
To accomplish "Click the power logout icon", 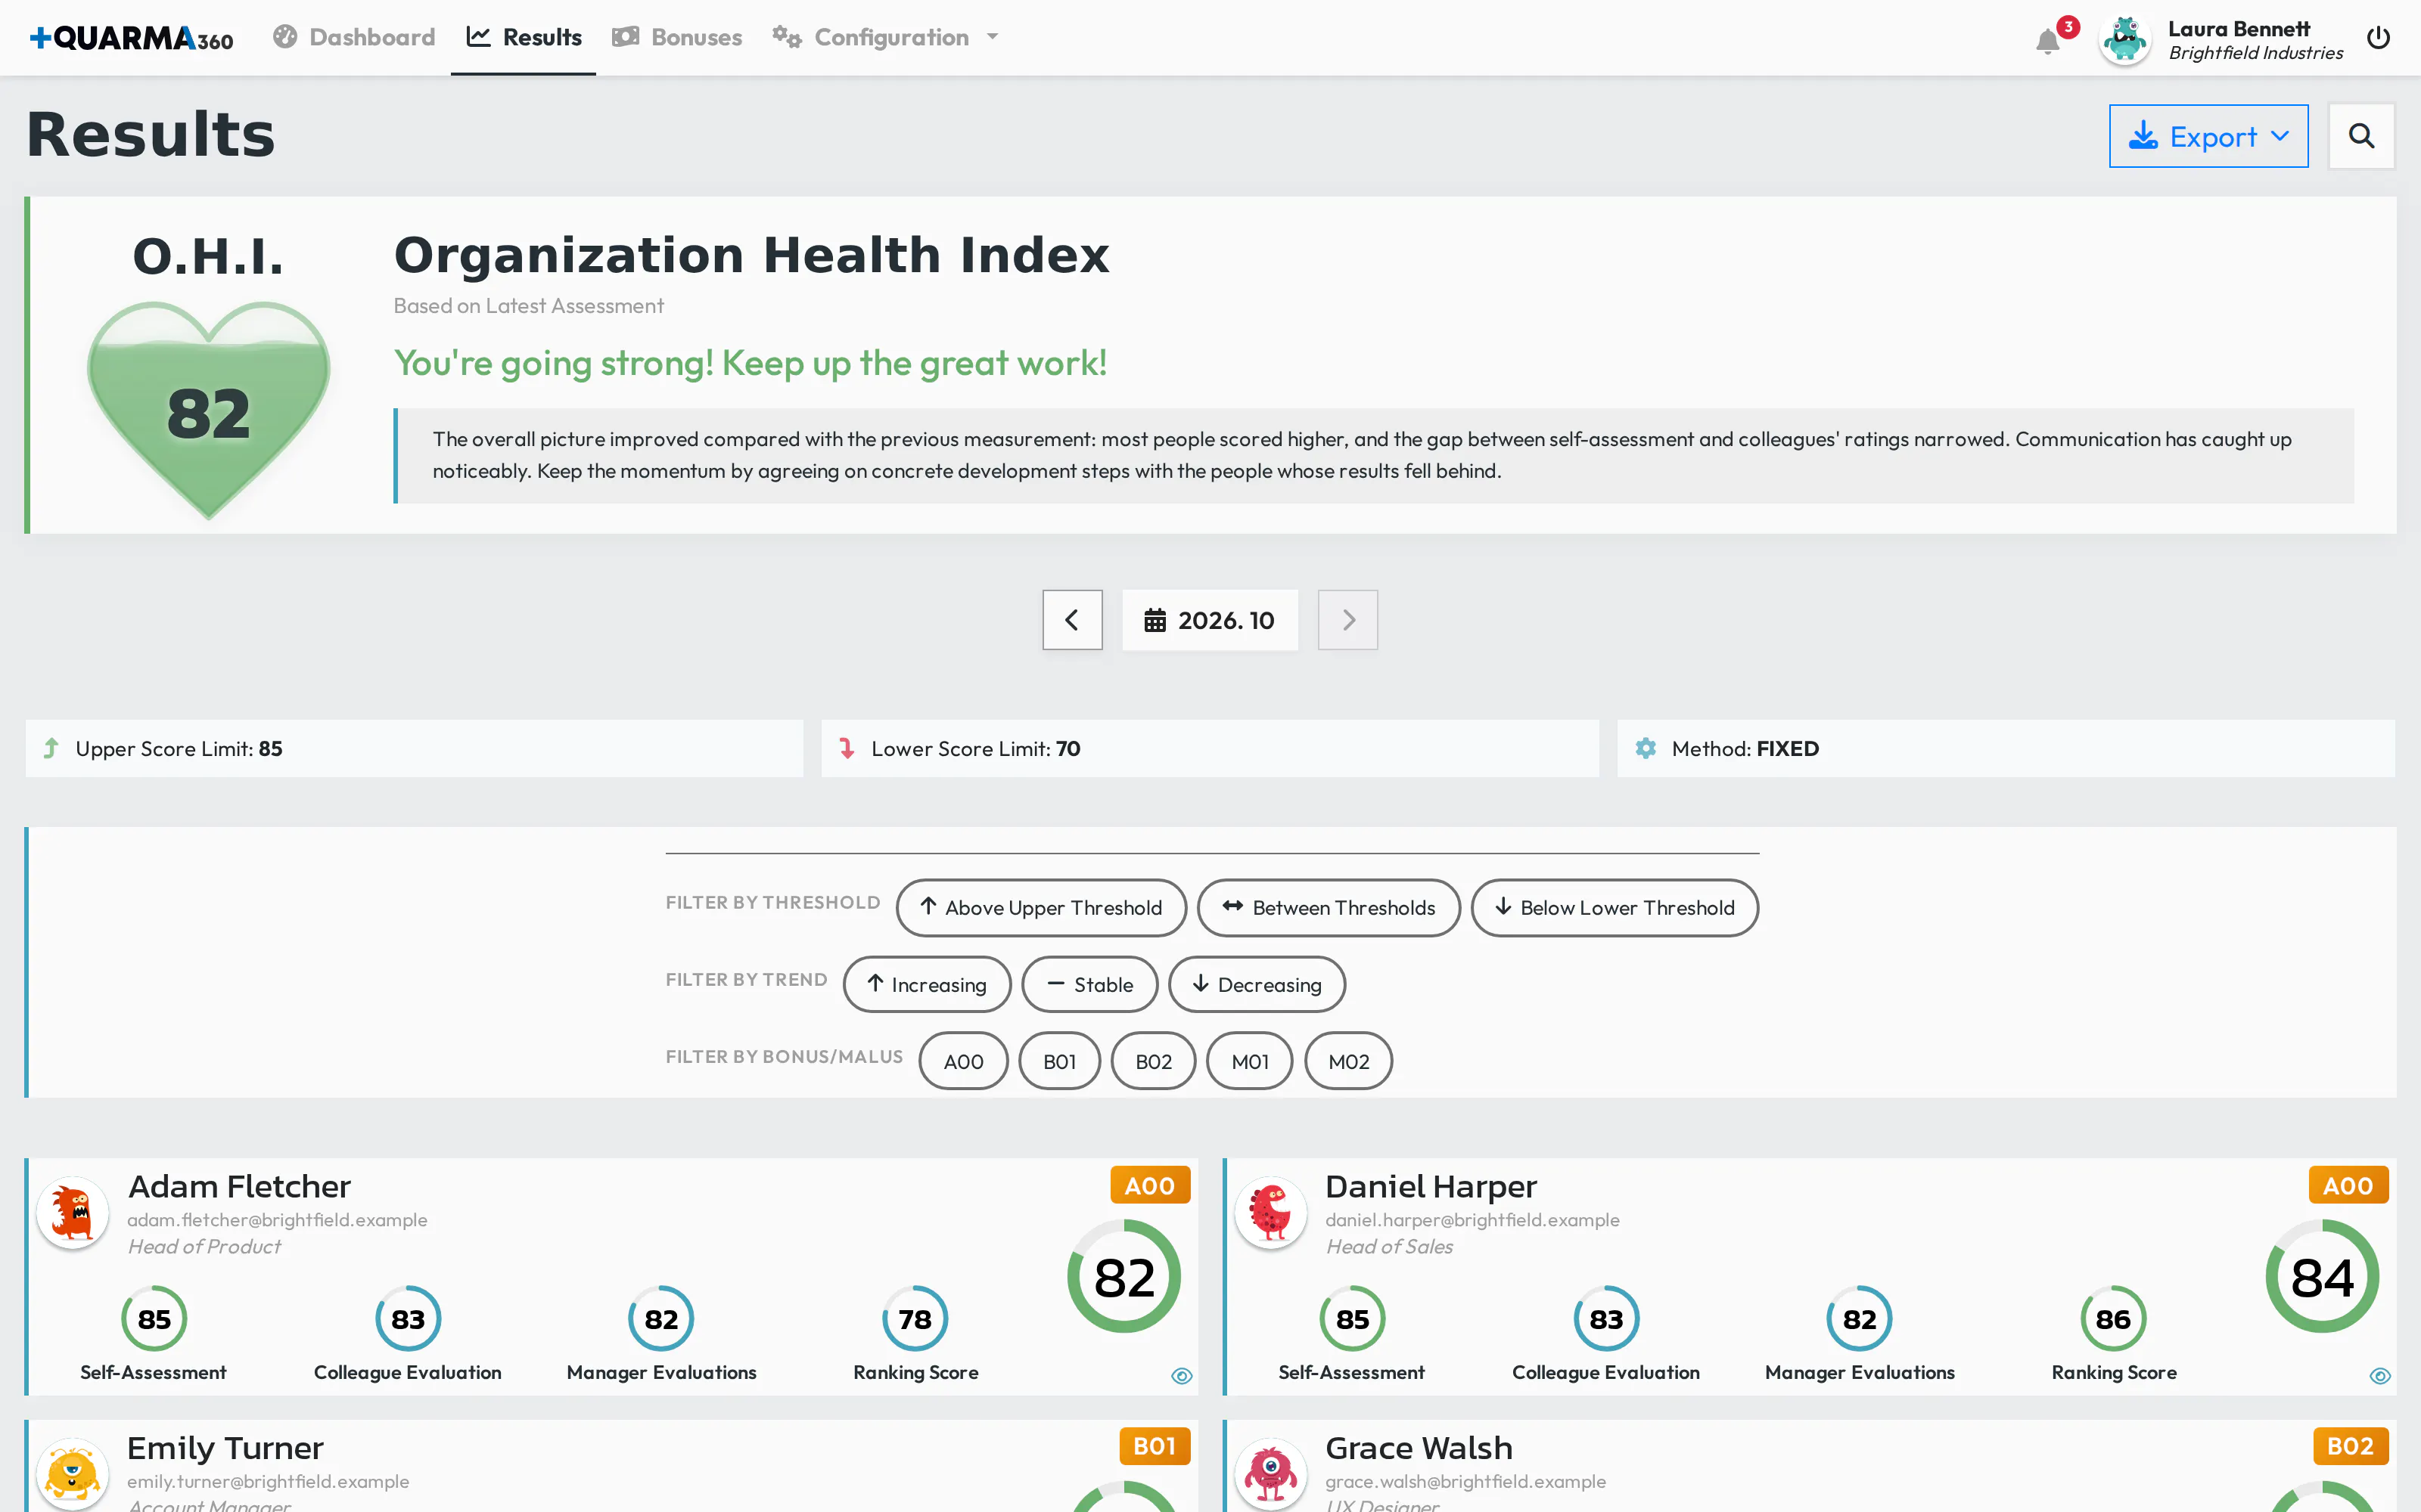I will (x=2378, y=38).
